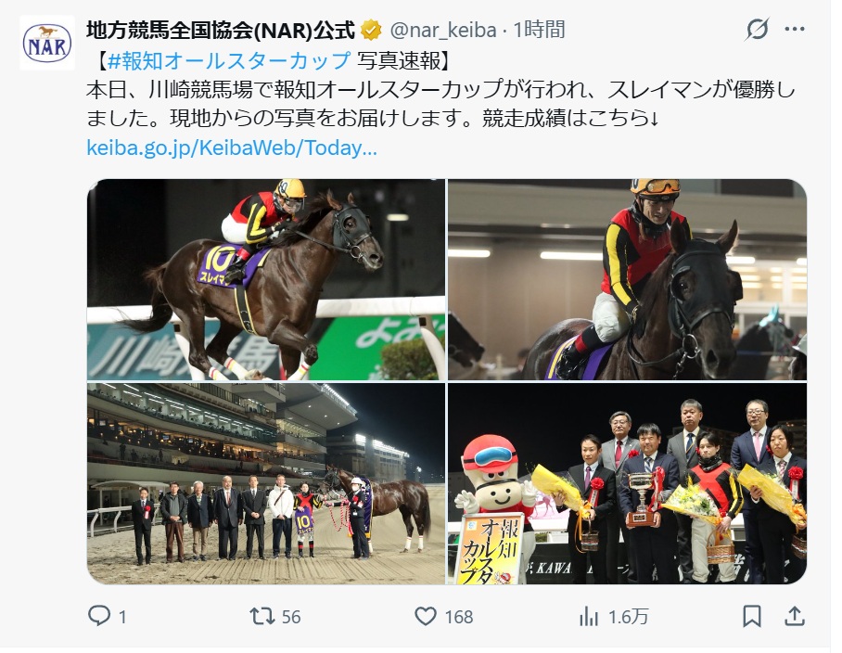Open the racing horse number 10 photo

point(266,279)
